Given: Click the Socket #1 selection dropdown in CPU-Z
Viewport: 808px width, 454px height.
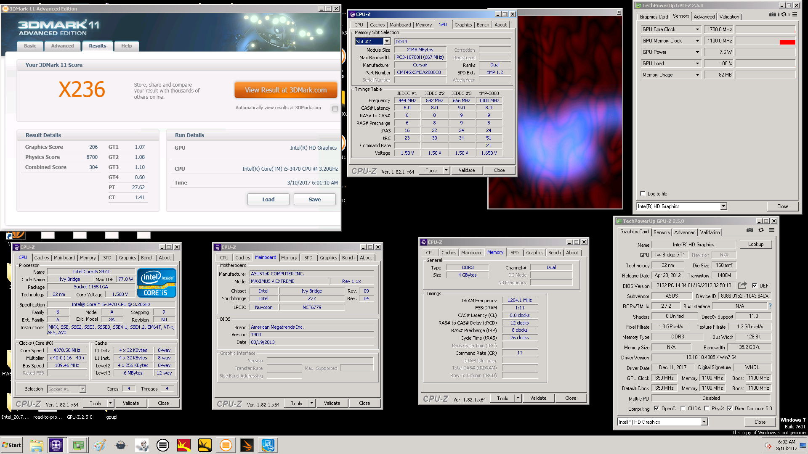Looking at the screenshot, I should [x=66, y=389].
